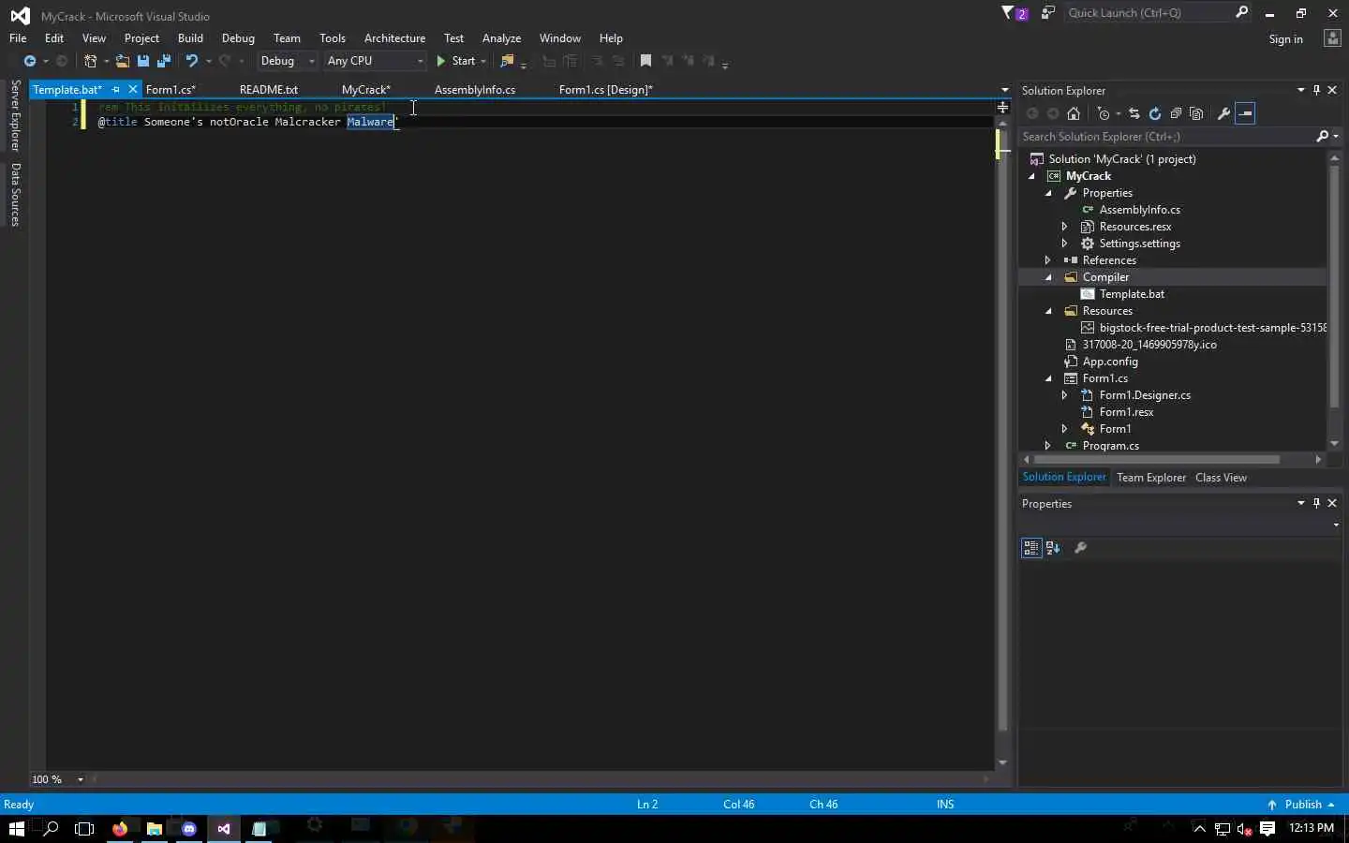1349x843 pixels.
Task: Click the user account icon next to Sign in
Action: [1332, 38]
